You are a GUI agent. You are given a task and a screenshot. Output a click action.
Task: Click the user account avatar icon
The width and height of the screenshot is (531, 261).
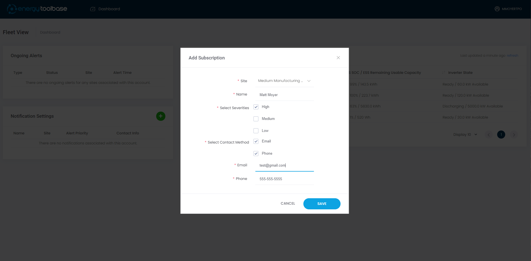pyautogui.click(x=497, y=9)
